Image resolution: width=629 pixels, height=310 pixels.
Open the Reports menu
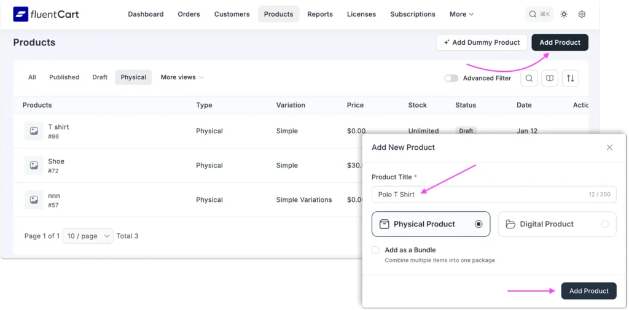click(x=320, y=14)
